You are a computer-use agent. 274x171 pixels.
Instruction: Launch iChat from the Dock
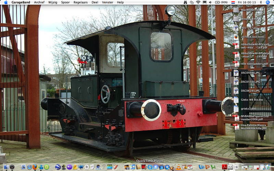point(156,167)
